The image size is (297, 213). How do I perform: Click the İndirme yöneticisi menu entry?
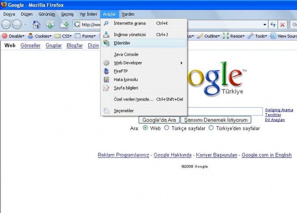pos(129,35)
